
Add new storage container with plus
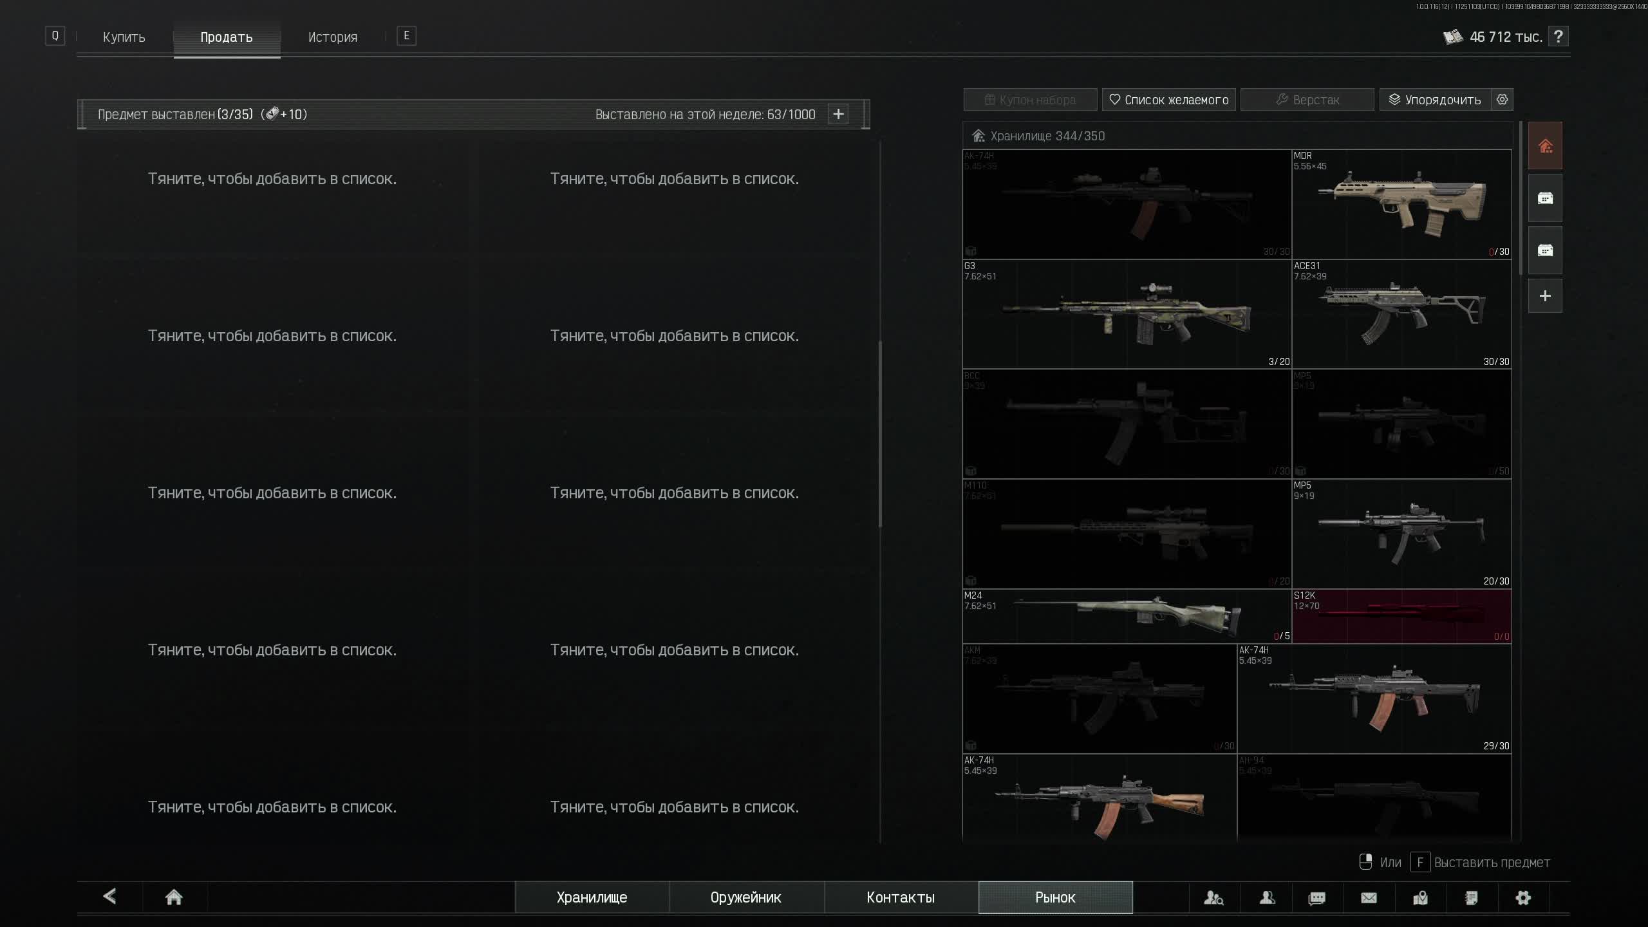1545,296
